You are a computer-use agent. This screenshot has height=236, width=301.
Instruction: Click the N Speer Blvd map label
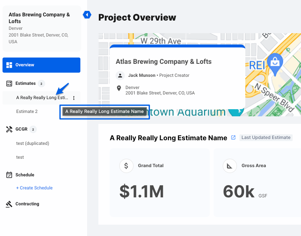tap(274, 97)
